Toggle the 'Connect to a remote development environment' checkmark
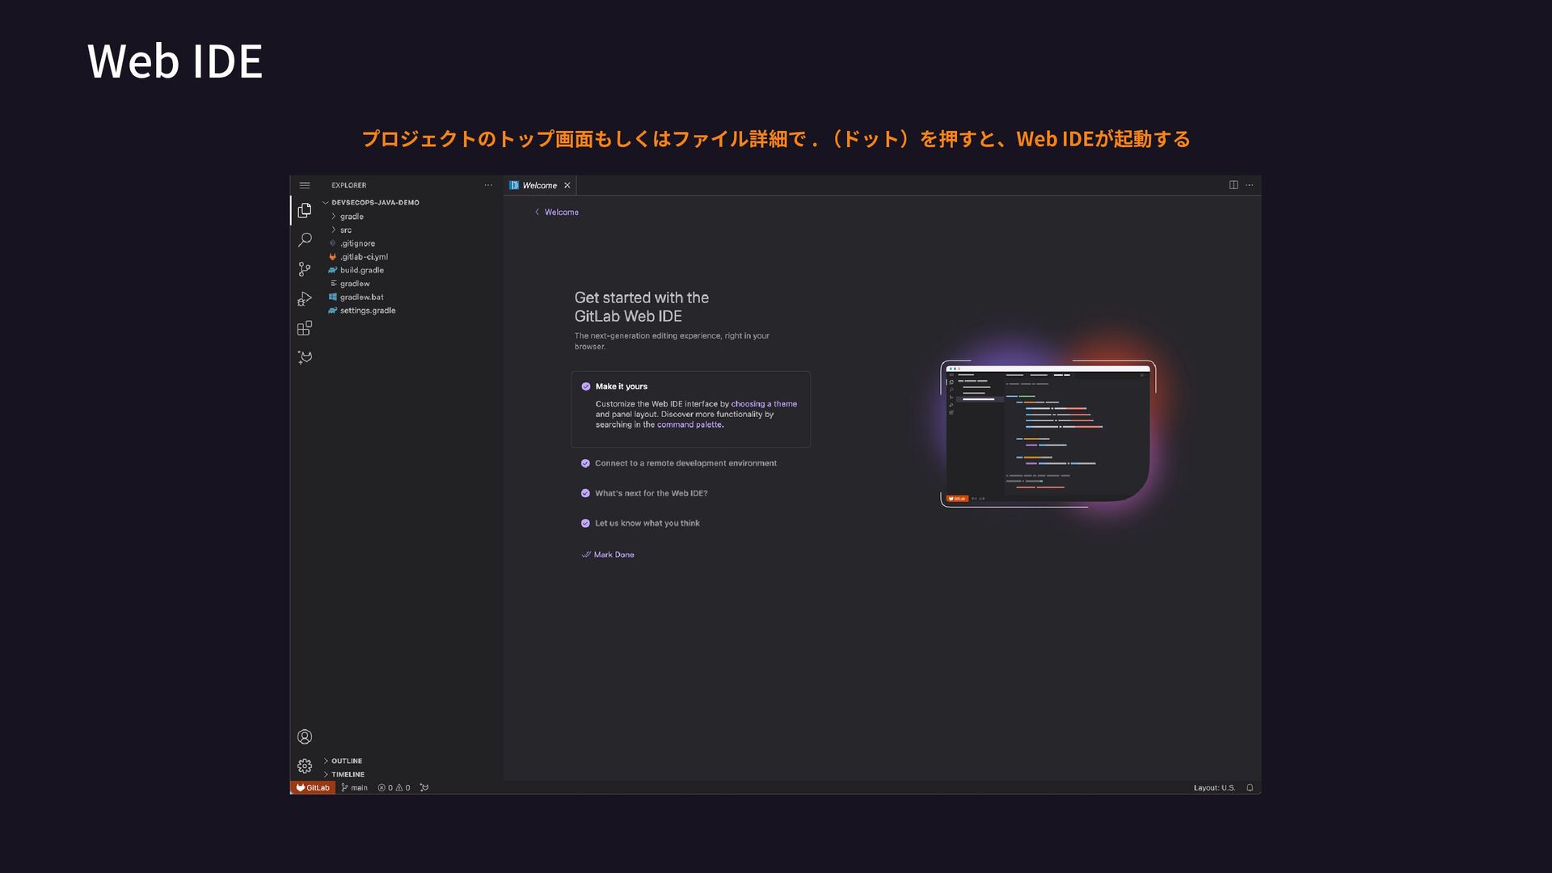 pyautogui.click(x=585, y=463)
